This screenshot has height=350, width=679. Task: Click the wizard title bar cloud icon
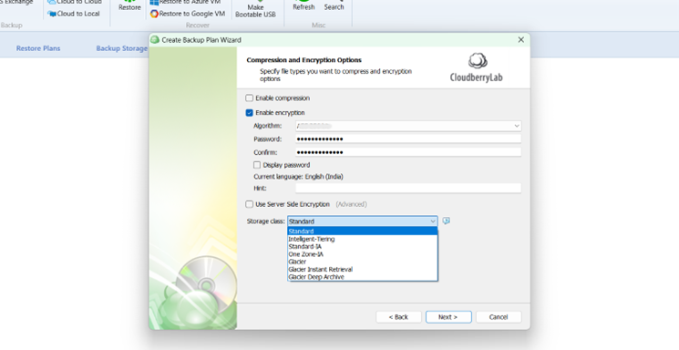tap(155, 40)
